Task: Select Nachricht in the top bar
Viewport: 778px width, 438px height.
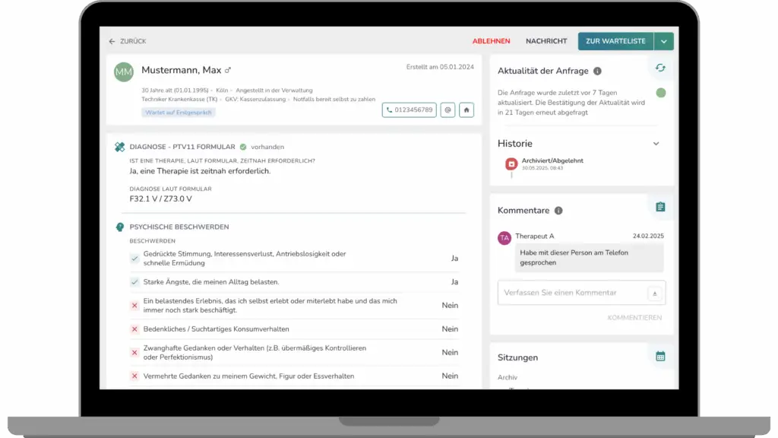Action: click(x=546, y=42)
